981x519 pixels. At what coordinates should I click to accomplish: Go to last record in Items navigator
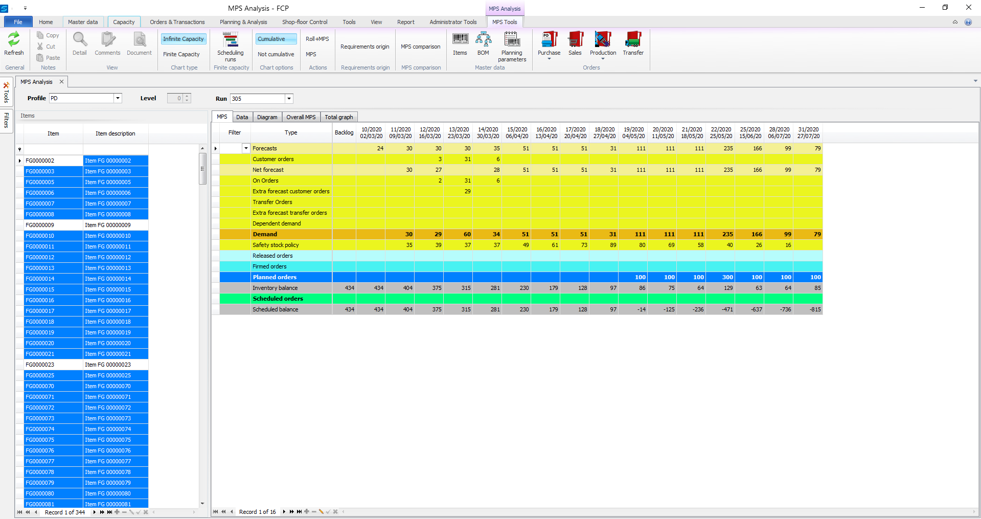(109, 512)
